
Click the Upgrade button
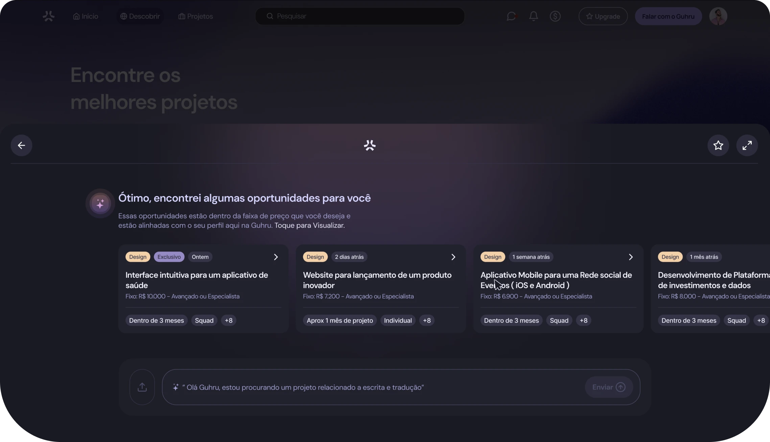[x=603, y=16]
